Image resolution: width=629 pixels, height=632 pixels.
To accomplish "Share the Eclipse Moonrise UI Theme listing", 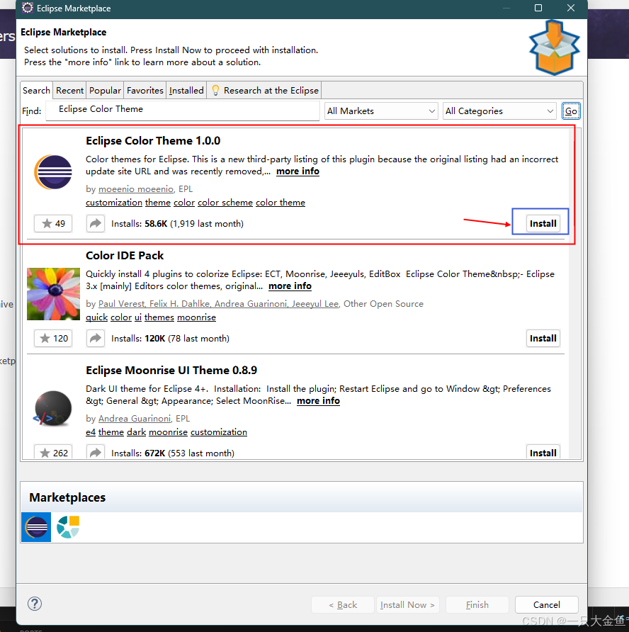I will click(x=96, y=452).
